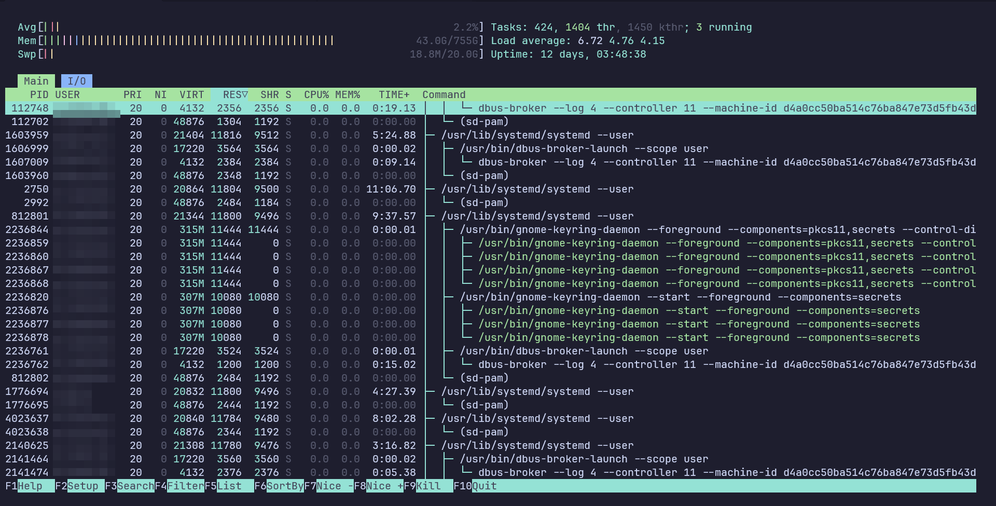
Task: Select gnome-keyring --start process PID 2236820
Action: pos(491,297)
